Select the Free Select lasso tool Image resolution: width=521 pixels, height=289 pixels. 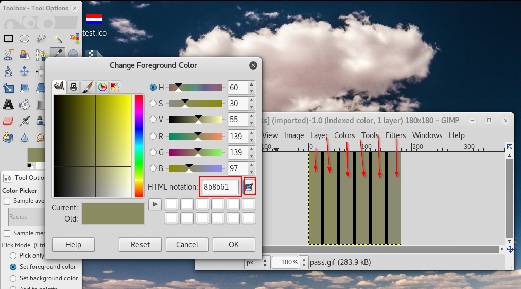41,39
